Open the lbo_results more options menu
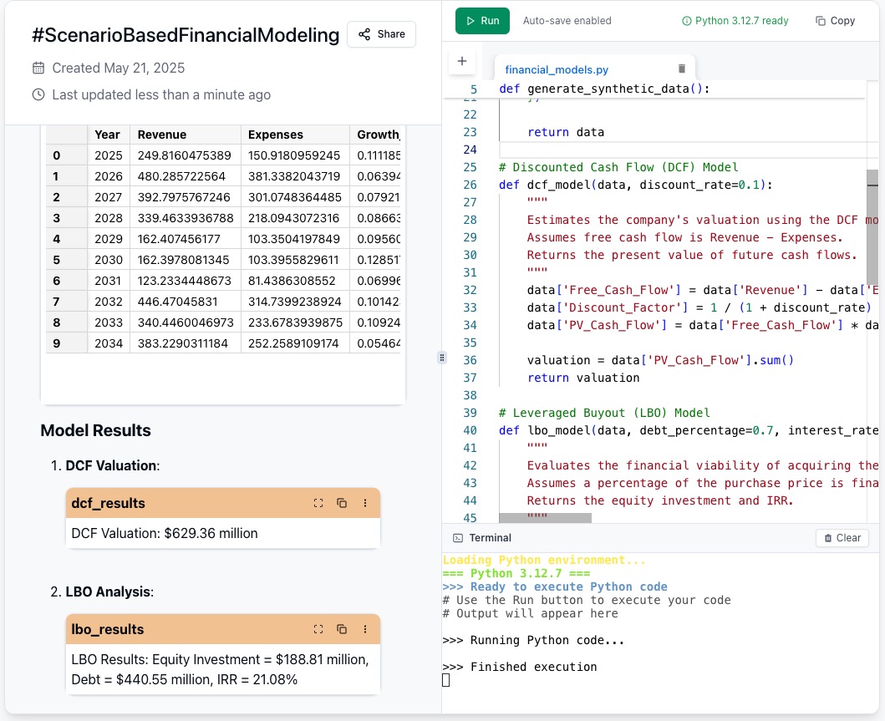Image resolution: width=885 pixels, height=721 pixels. pos(365,629)
